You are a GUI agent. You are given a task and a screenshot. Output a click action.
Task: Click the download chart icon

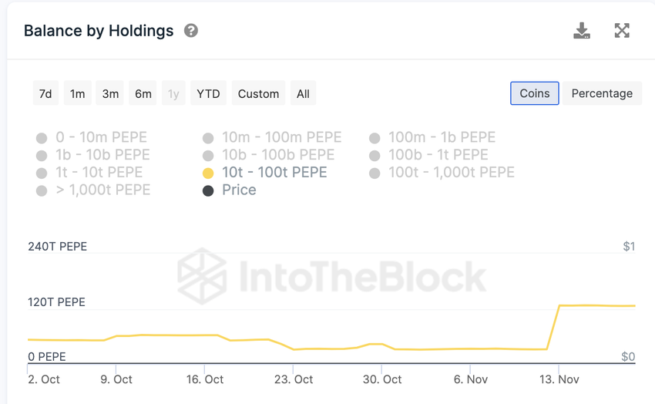point(582,31)
